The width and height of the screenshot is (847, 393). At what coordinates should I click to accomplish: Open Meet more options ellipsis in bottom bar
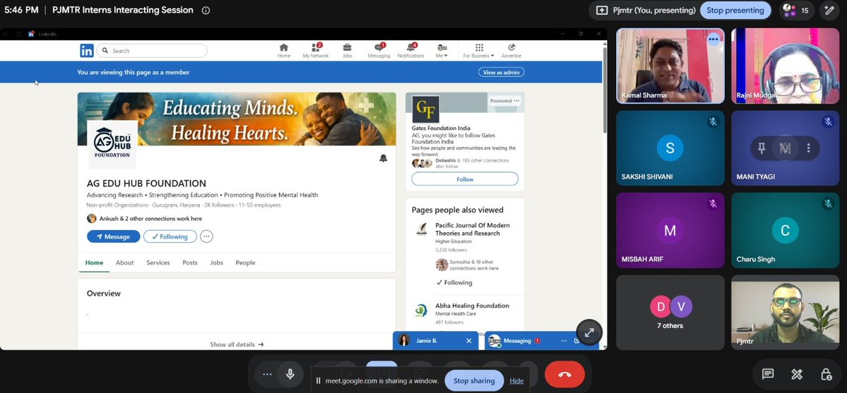[268, 374]
